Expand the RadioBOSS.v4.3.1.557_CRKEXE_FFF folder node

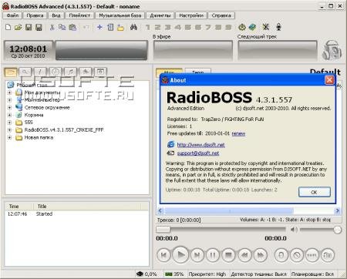pos(9,130)
